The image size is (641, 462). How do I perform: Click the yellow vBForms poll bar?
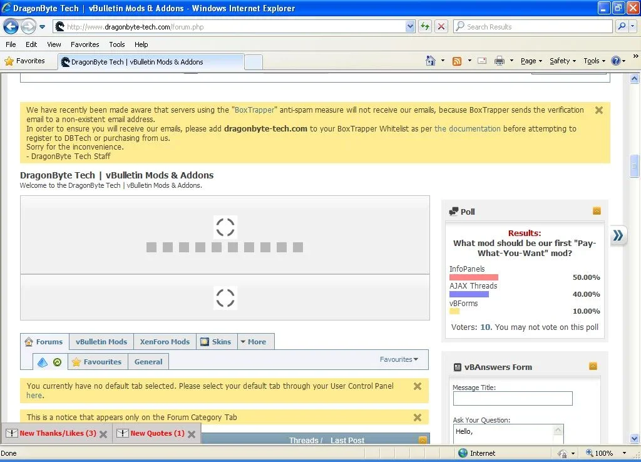(454, 311)
